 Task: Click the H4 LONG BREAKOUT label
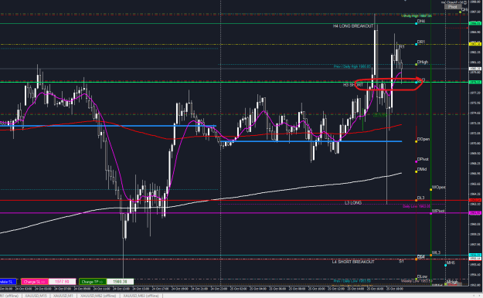tap(353, 26)
